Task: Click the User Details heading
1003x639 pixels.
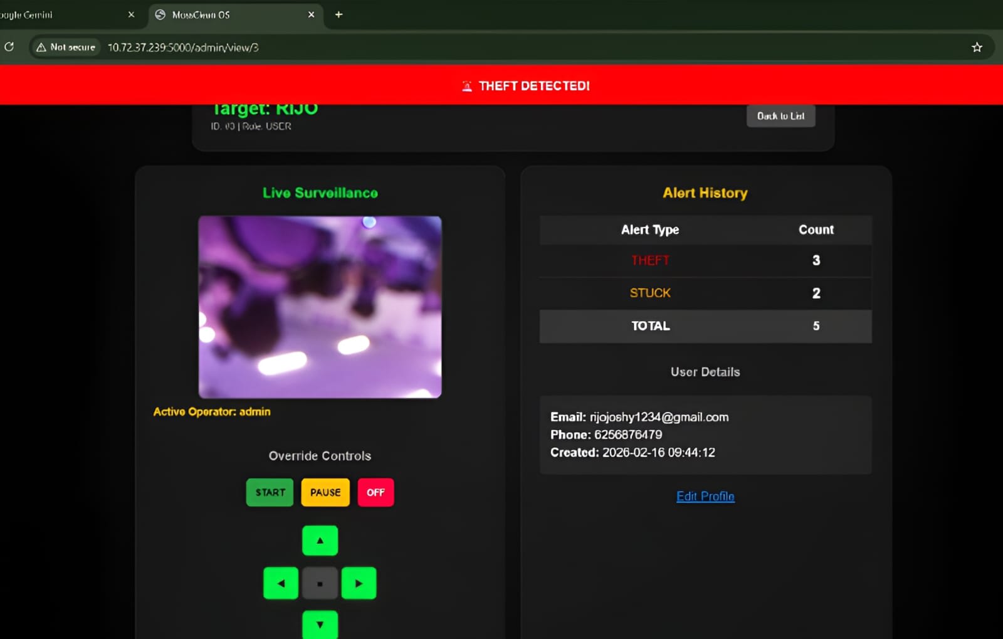Action: click(x=705, y=372)
